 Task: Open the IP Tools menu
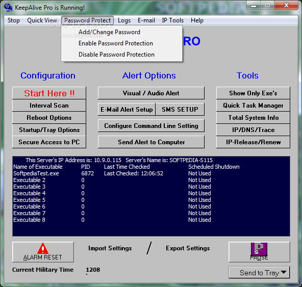(x=173, y=20)
